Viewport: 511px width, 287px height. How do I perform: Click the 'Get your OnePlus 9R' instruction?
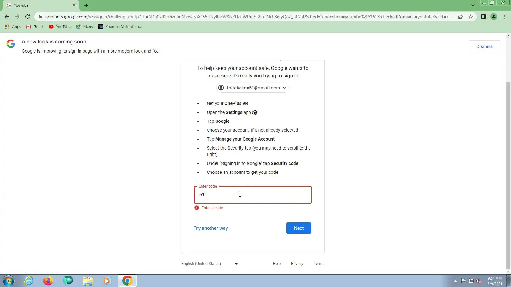tap(227, 103)
